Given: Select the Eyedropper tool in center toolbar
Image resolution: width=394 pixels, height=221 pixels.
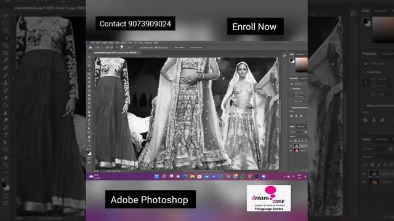Looking at the screenshot, I should [x=89, y=82].
